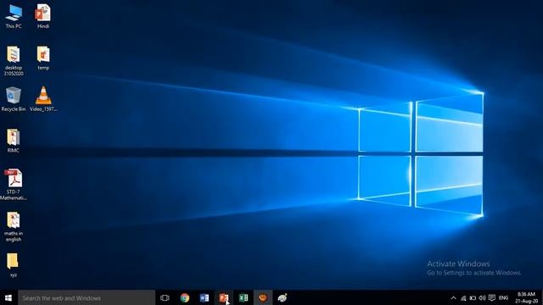Open the taskbar clock and date

(526, 297)
